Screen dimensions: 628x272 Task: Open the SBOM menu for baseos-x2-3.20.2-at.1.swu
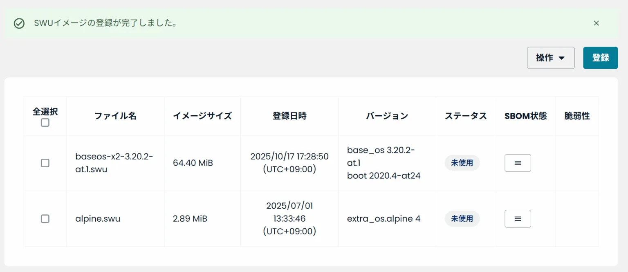pyautogui.click(x=518, y=163)
